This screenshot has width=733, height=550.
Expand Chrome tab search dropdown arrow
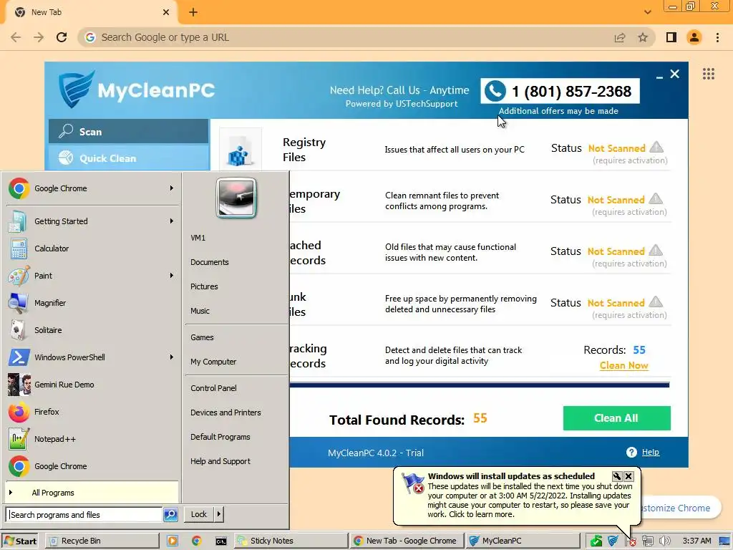pos(647,13)
